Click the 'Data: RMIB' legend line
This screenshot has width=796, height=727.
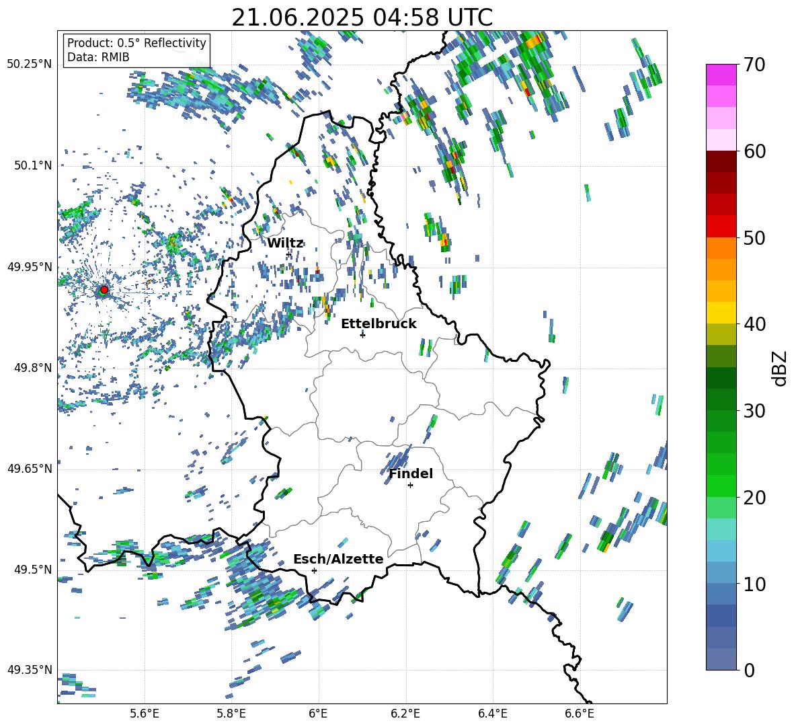[98, 57]
